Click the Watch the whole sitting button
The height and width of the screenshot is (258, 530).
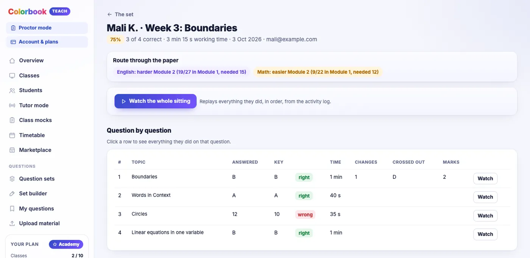tap(156, 101)
